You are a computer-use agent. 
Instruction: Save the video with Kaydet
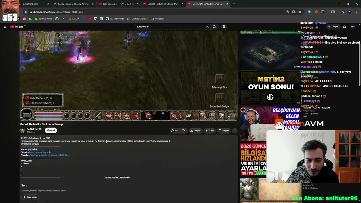tap(224, 131)
